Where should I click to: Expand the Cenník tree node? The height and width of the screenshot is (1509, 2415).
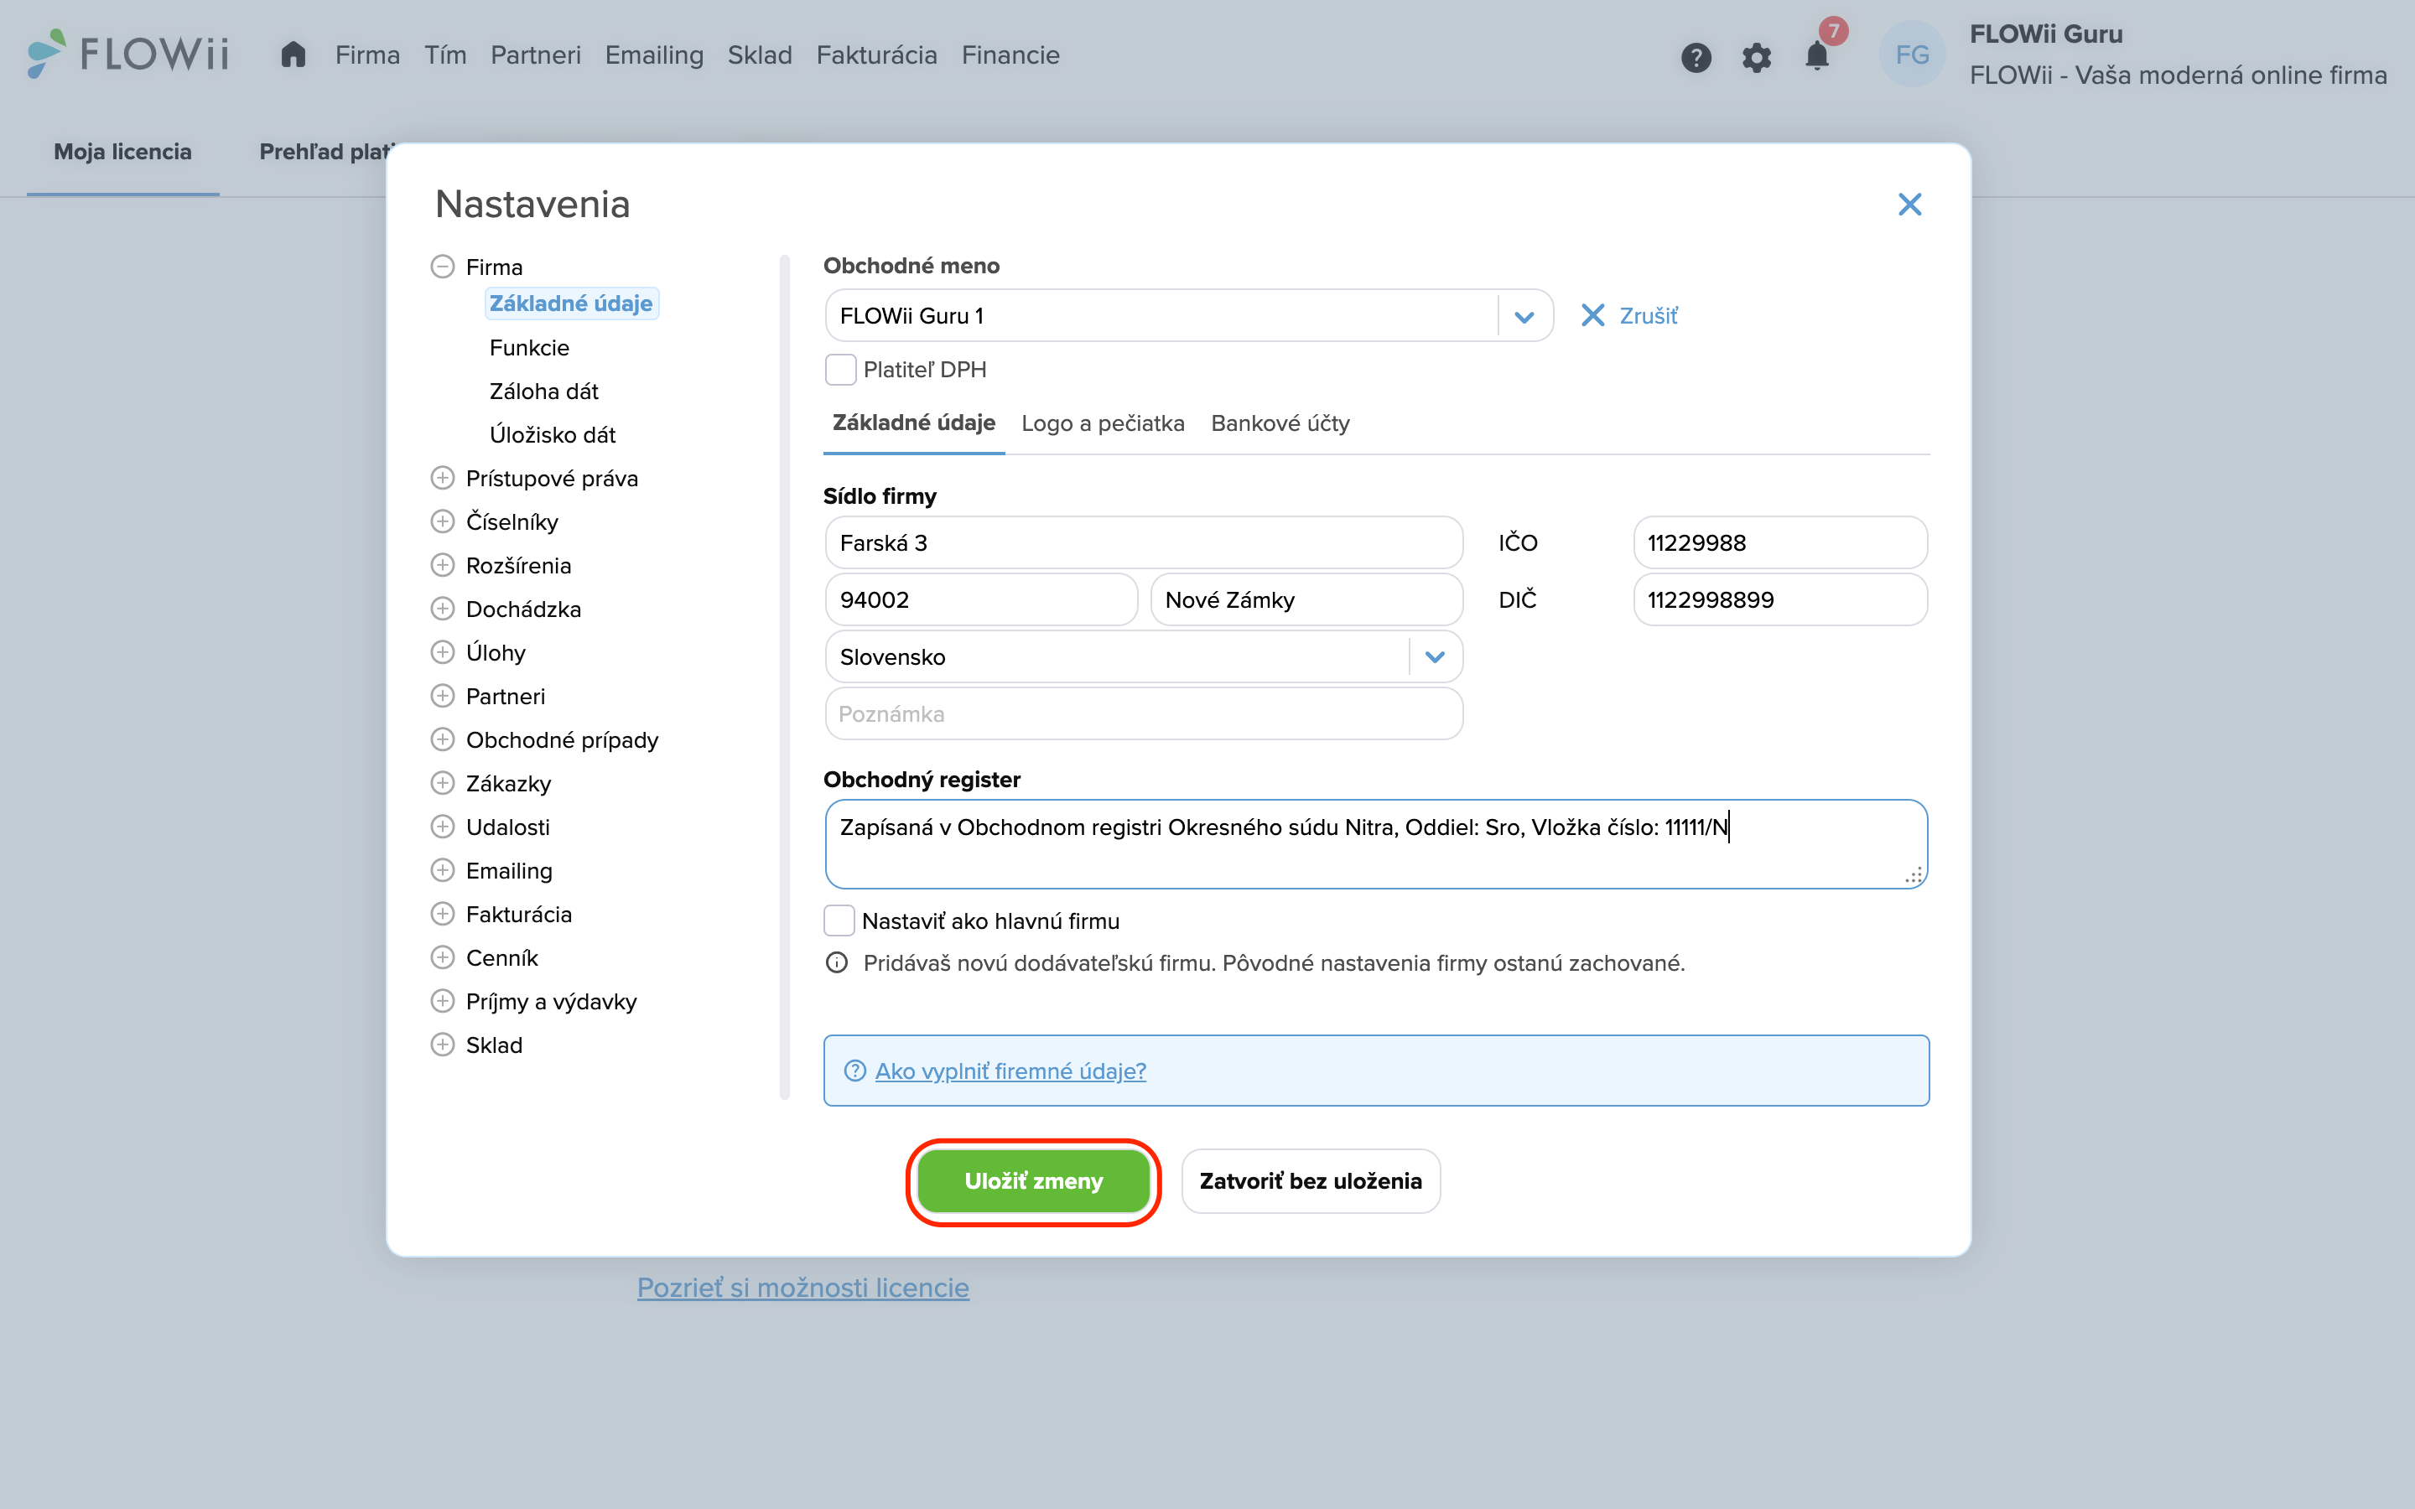442,957
